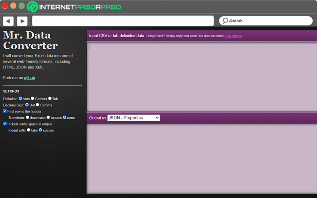
Task: Click the 'Output as' label
Action: point(97,118)
